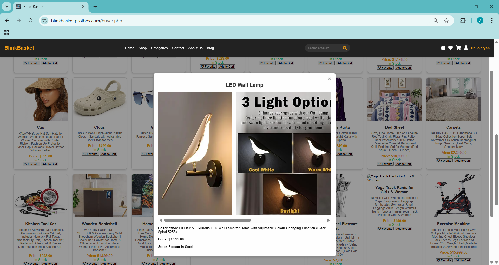Toggle Favorite on Exercise Machine
This screenshot has width=499, height=265.
444,260
